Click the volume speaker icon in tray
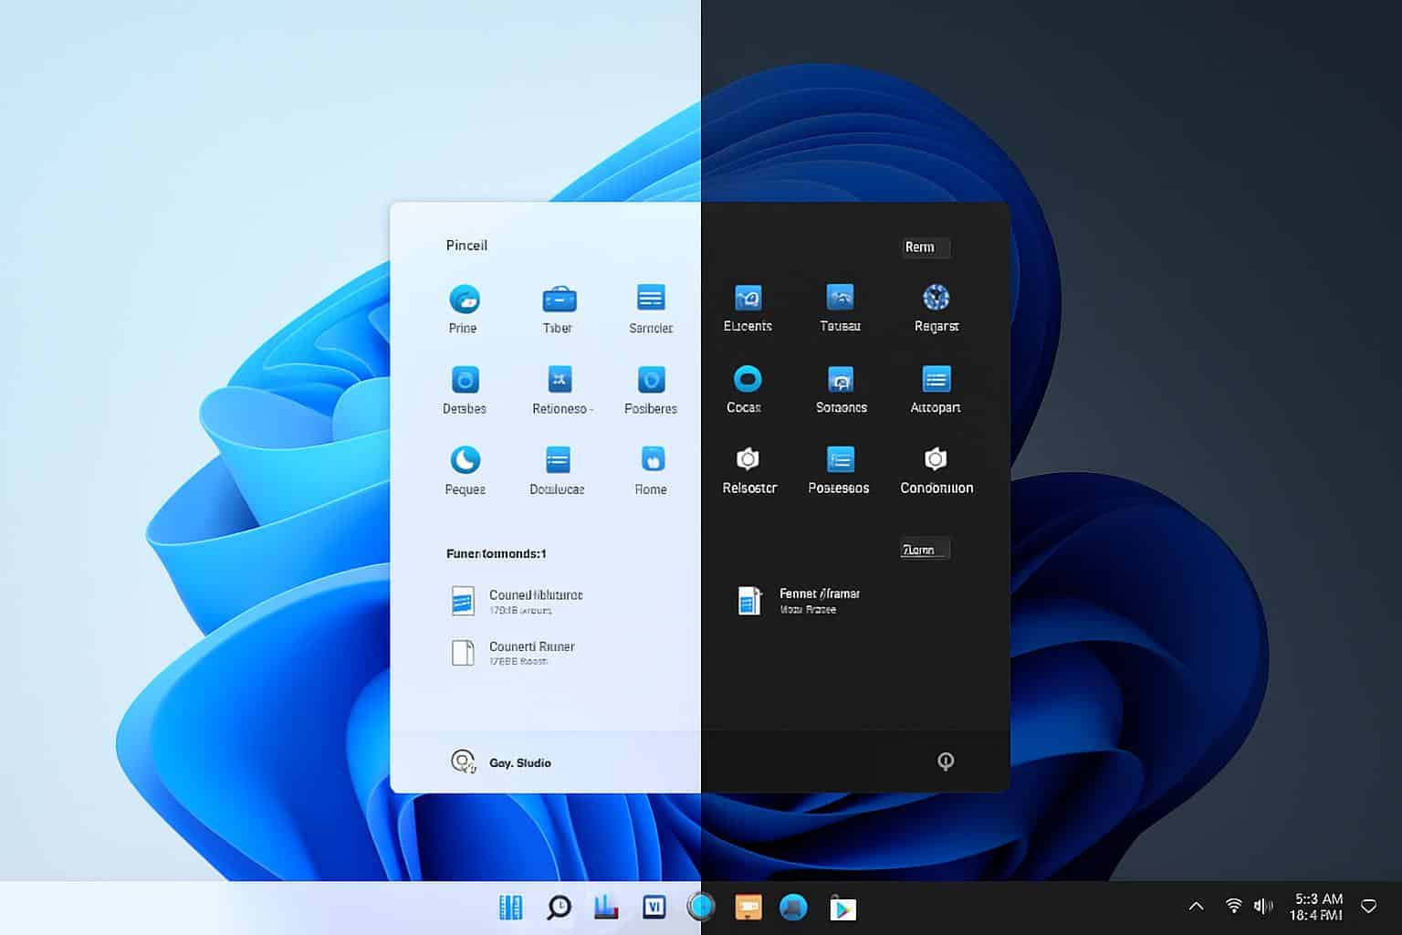This screenshot has height=935, width=1402. pos(1263,906)
